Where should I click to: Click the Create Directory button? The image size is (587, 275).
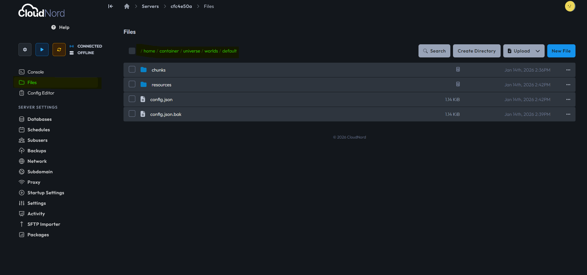477,51
